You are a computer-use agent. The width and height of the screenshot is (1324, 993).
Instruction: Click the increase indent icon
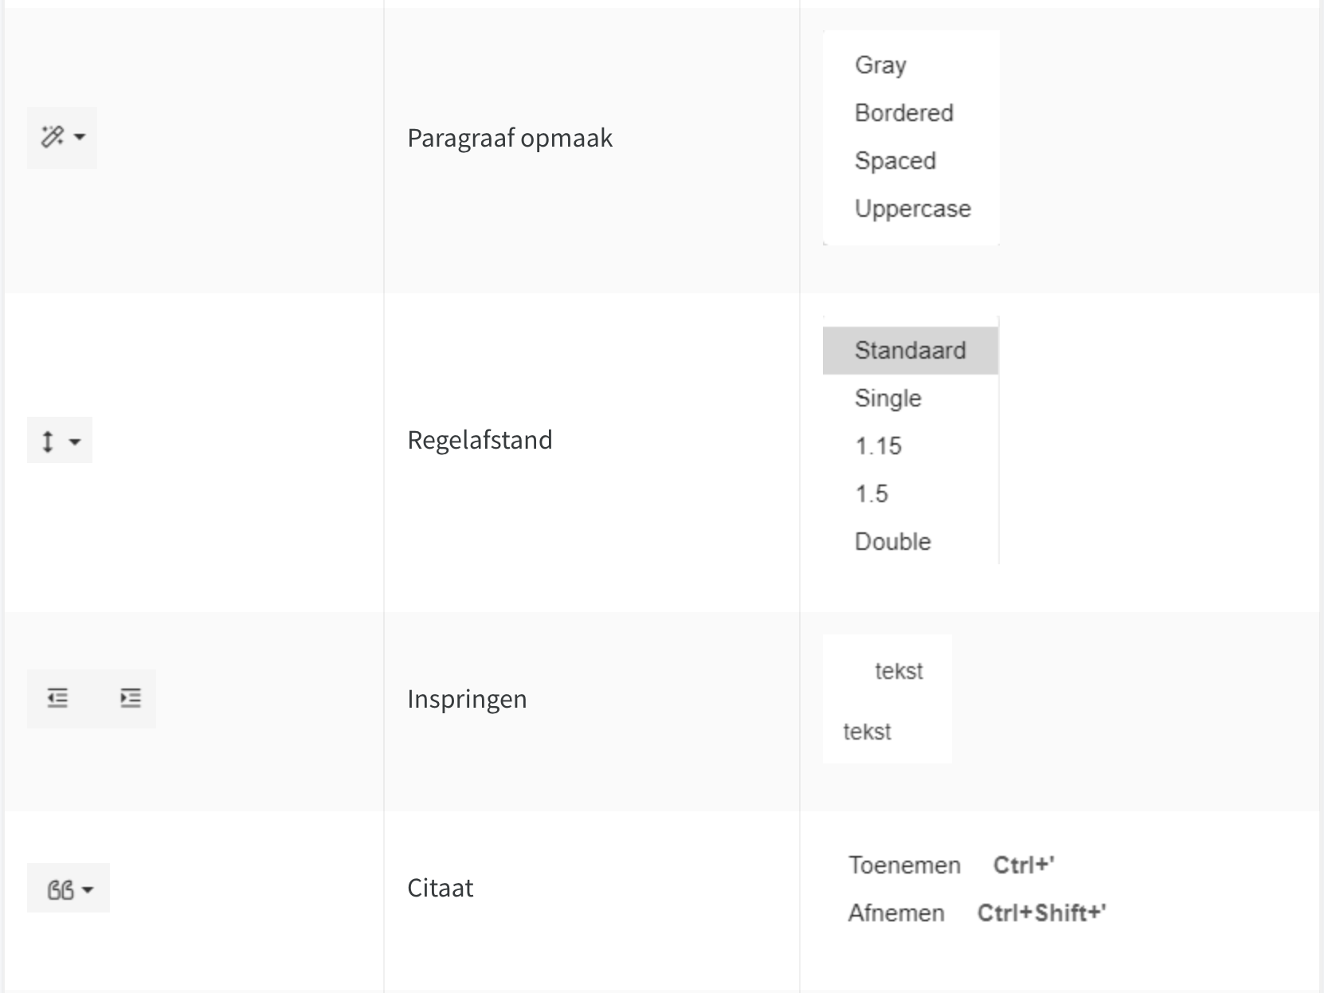[131, 698]
